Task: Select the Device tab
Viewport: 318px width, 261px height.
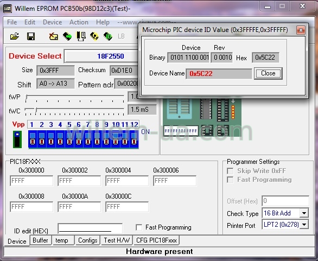Action: (17, 241)
